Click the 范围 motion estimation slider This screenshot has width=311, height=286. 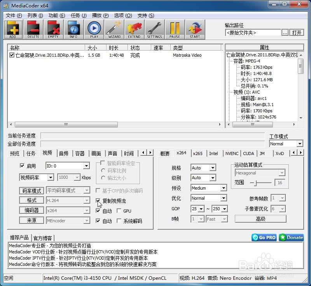point(260,183)
